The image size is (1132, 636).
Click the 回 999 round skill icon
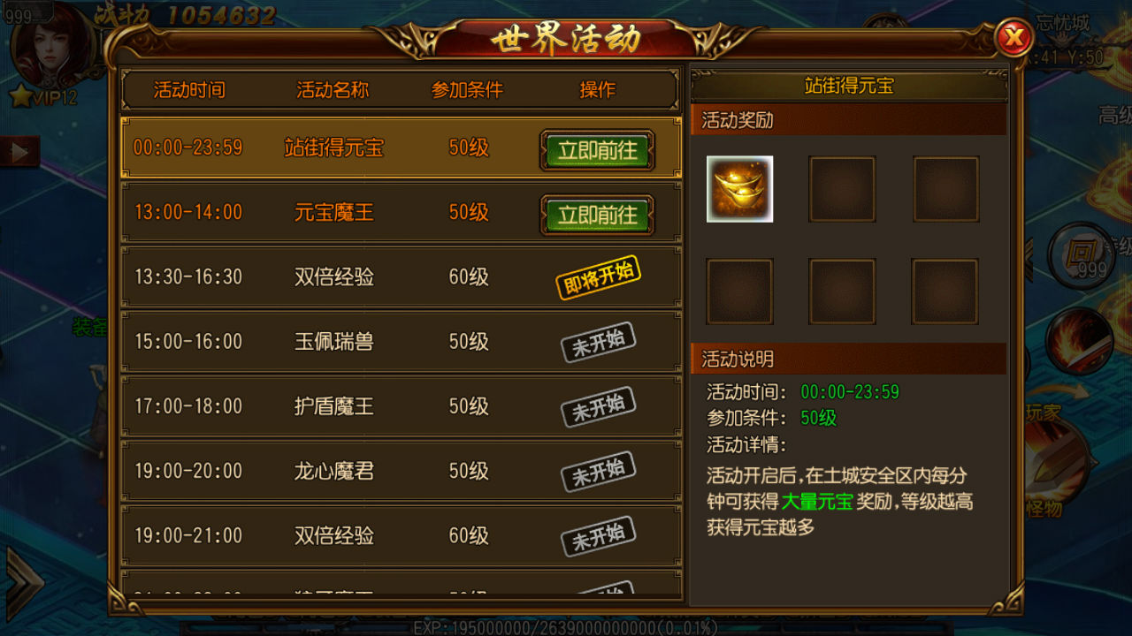tap(1081, 255)
